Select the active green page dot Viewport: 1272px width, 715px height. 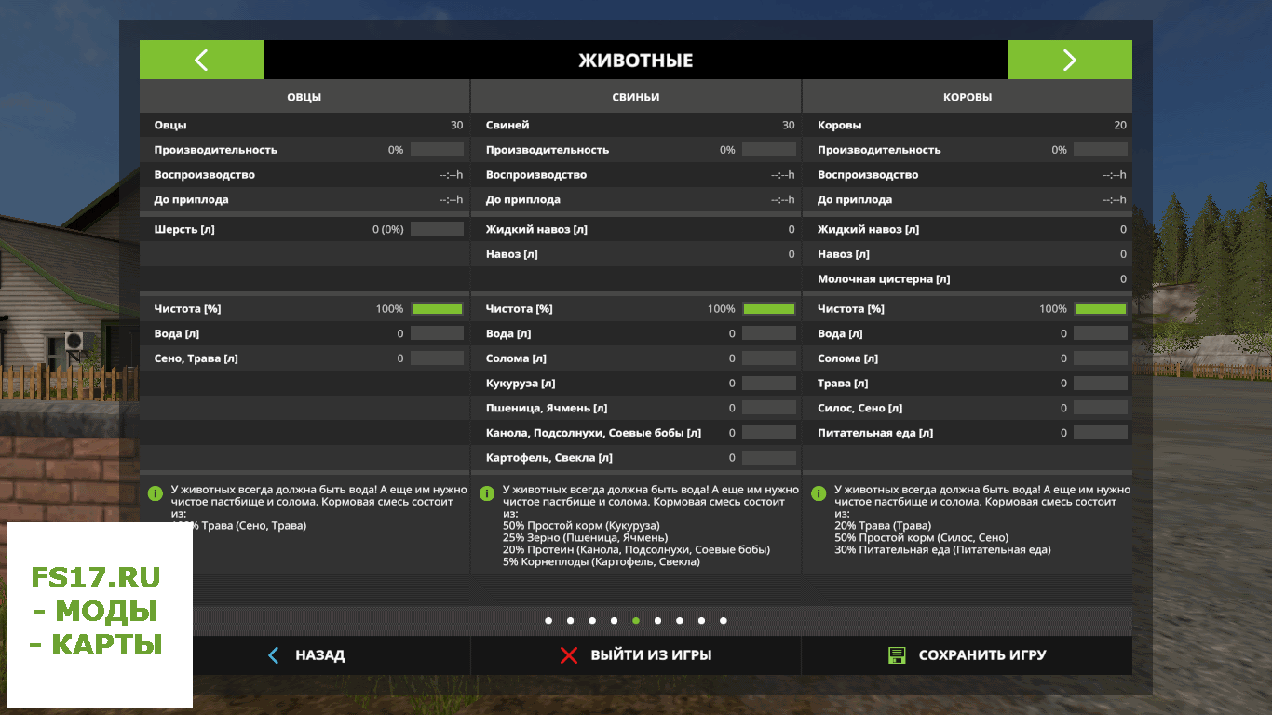click(x=636, y=620)
